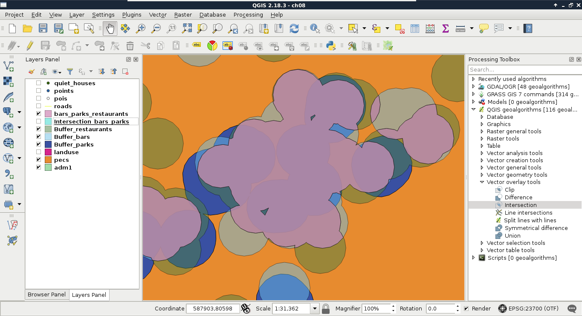
Task: Hide the Buffer_parks layer
Action: (39, 144)
